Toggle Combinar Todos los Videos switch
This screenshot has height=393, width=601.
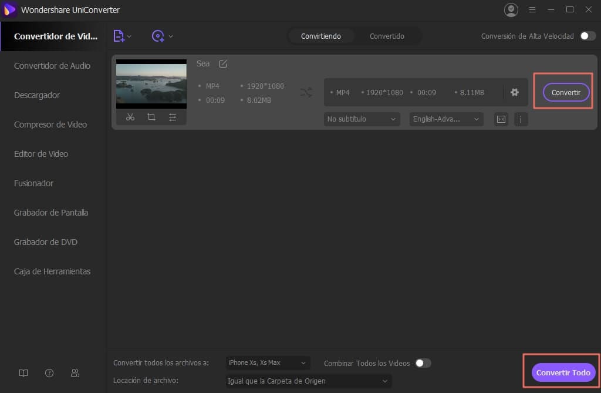(x=423, y=363)
